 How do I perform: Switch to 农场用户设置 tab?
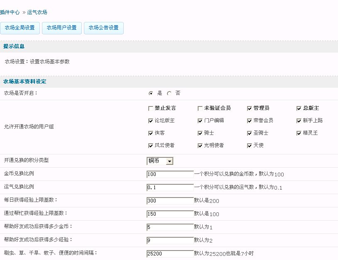pyautogui.click(x=62, y=28)
